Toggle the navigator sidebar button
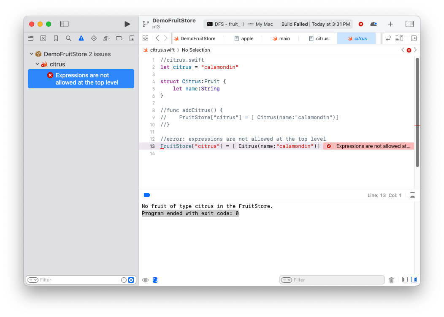 click(64, 24)
